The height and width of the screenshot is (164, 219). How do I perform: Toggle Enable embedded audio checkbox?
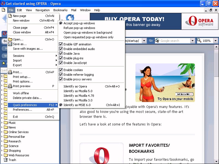(x=61, y=49)
